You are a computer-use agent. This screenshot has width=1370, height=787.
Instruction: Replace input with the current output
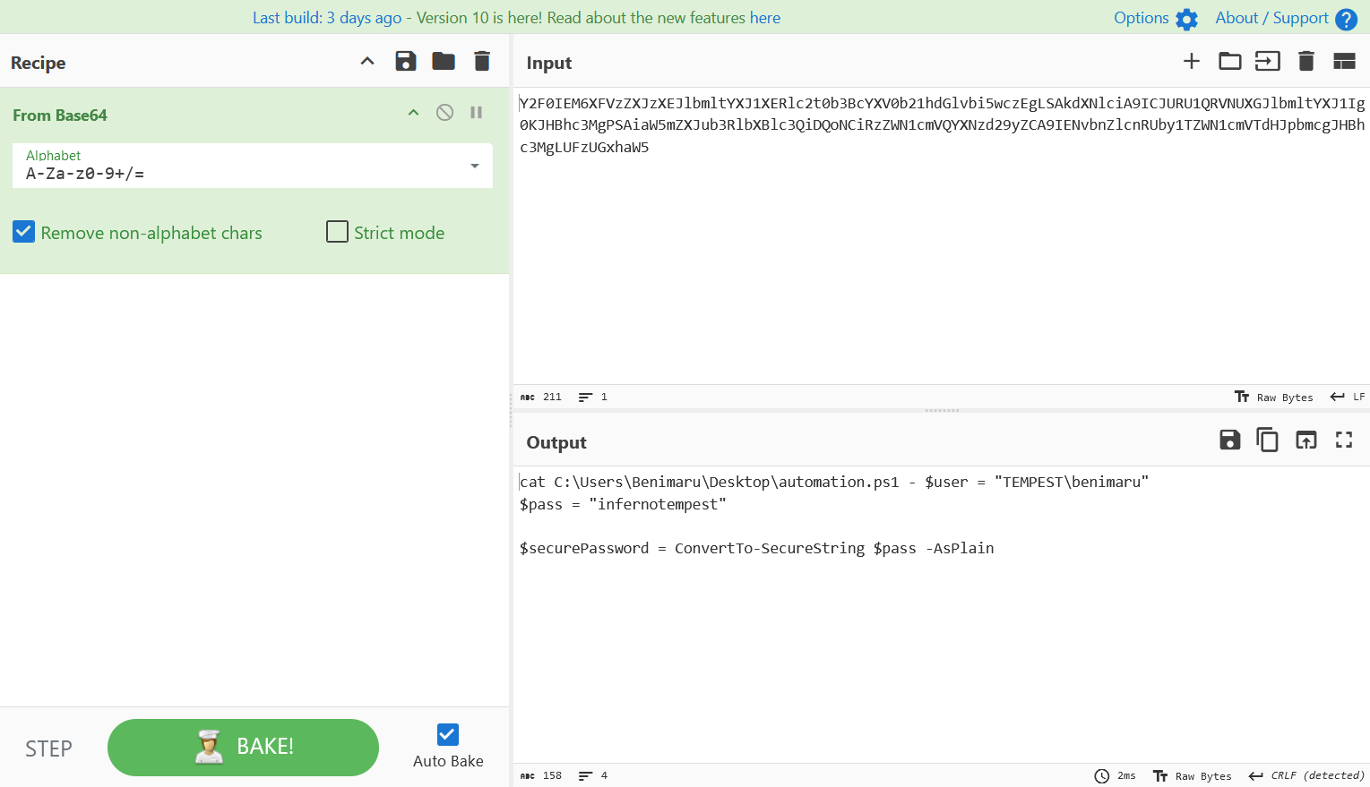[x=1305, y=440]
